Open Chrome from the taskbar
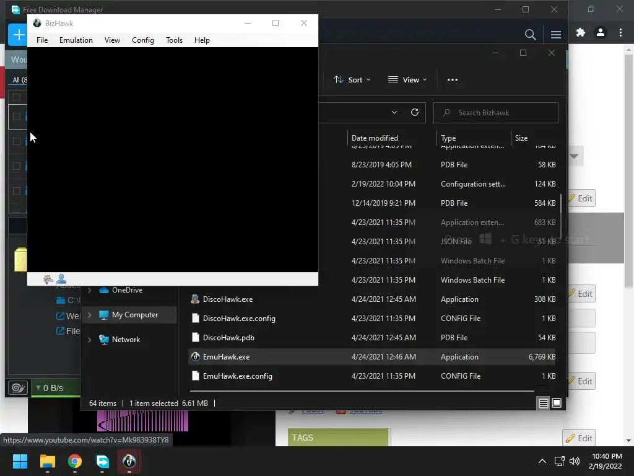The image size is (634, 476). 75,461
